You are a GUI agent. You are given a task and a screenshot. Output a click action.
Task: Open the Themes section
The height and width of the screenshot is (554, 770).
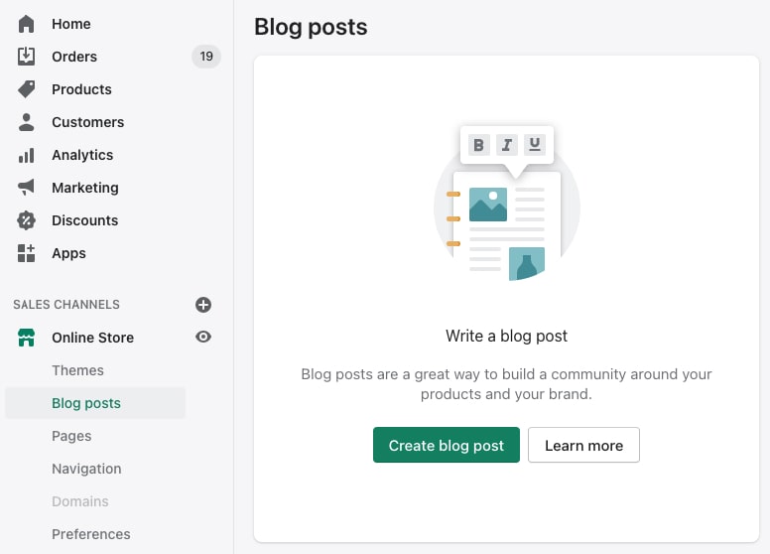tap(77, 370)
